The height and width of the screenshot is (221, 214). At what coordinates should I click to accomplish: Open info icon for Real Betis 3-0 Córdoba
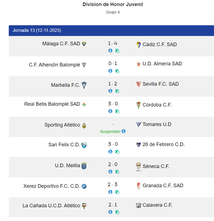click(x=110, y=111)
